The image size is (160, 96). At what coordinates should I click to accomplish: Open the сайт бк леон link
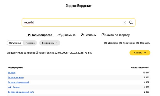(x=14, y=87)
